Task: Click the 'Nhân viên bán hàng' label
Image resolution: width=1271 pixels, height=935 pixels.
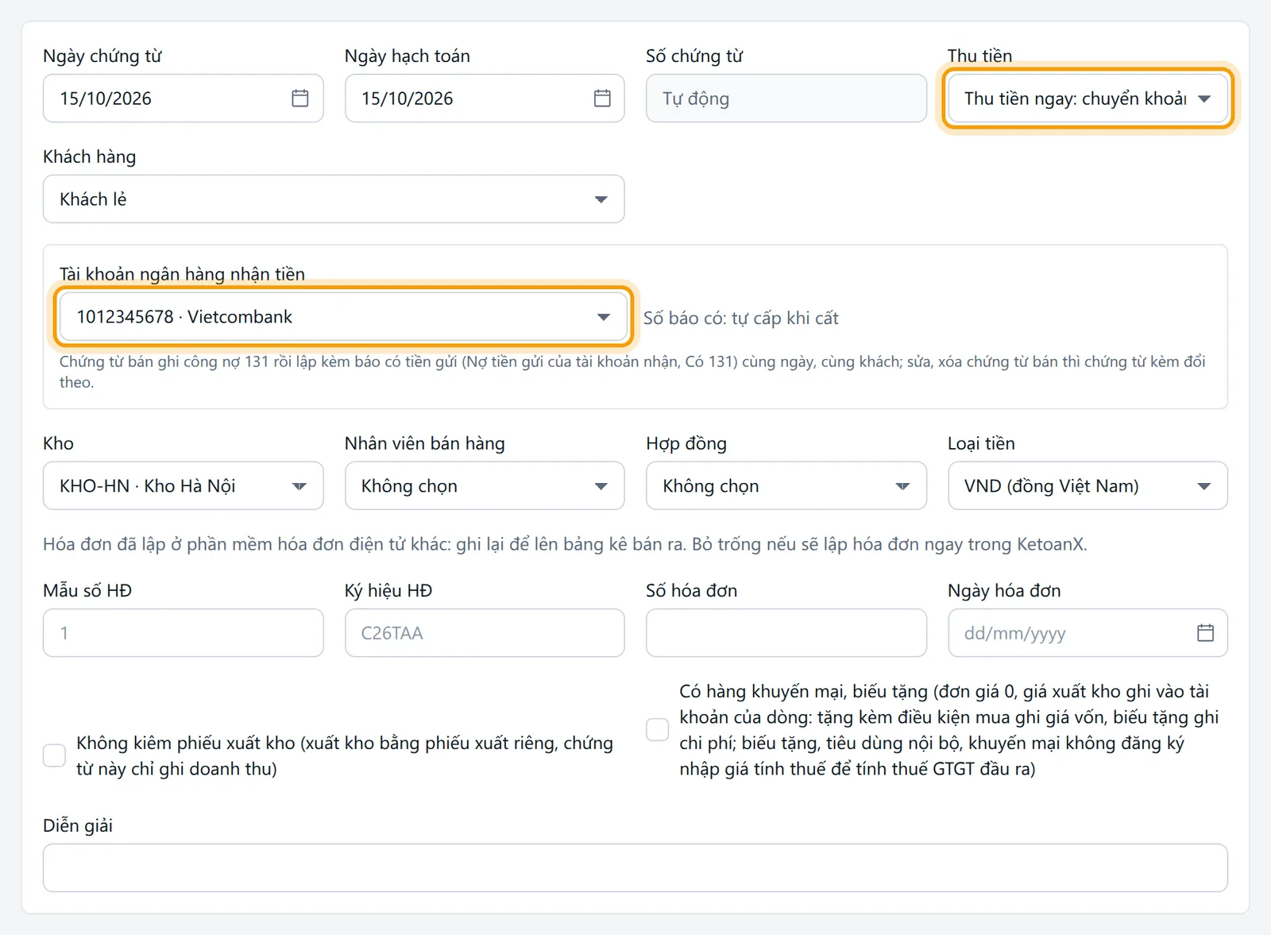Action: 425,443
